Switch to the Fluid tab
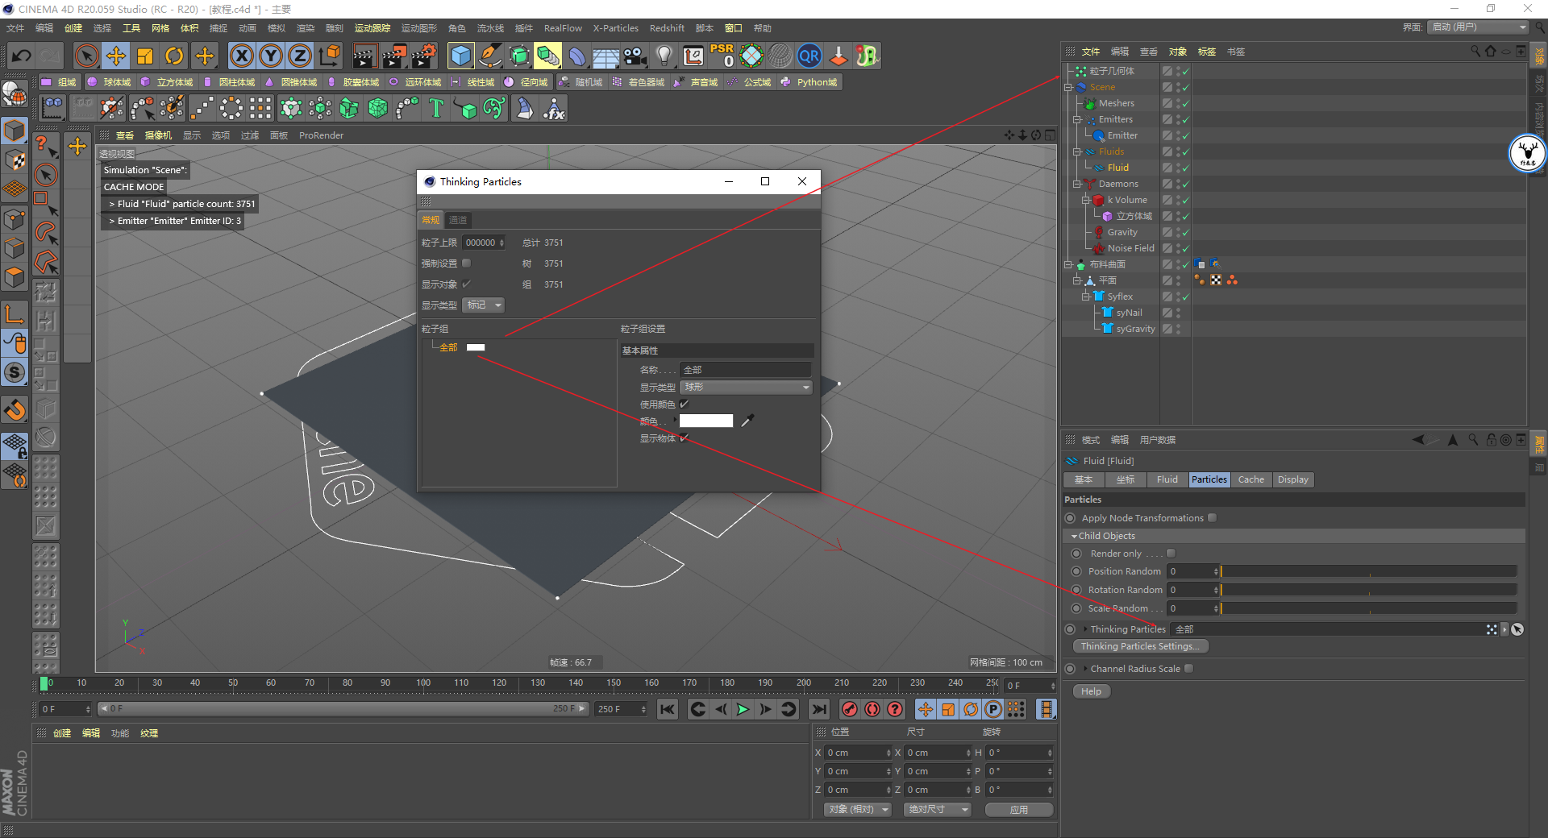 click(1167, 479)
